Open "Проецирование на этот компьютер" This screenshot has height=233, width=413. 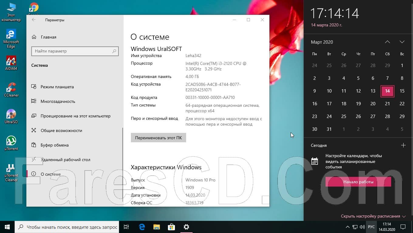(75, 116)
